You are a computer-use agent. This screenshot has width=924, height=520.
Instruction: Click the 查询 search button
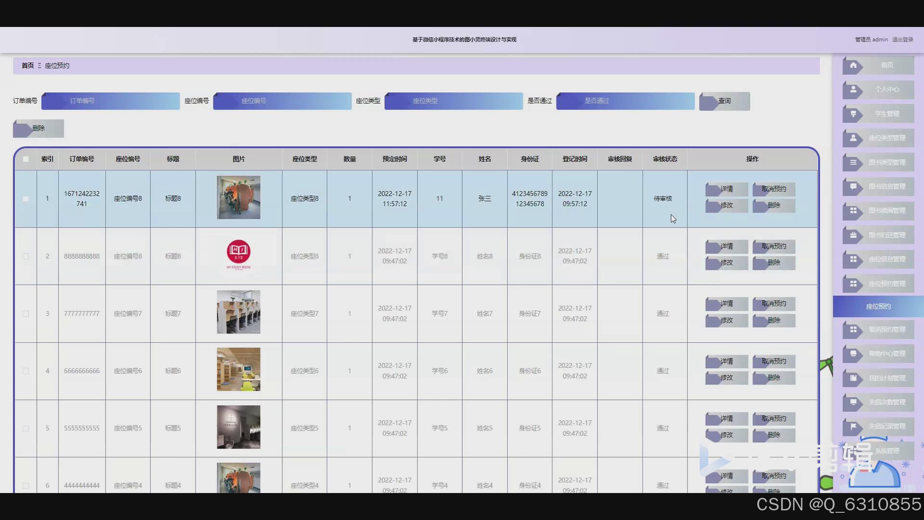click(x=724, y=101)
